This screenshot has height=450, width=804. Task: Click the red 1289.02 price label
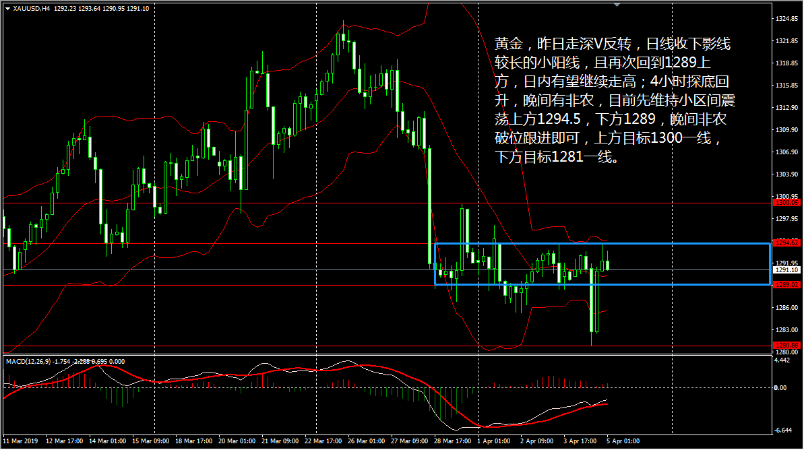tap(787, 284)
